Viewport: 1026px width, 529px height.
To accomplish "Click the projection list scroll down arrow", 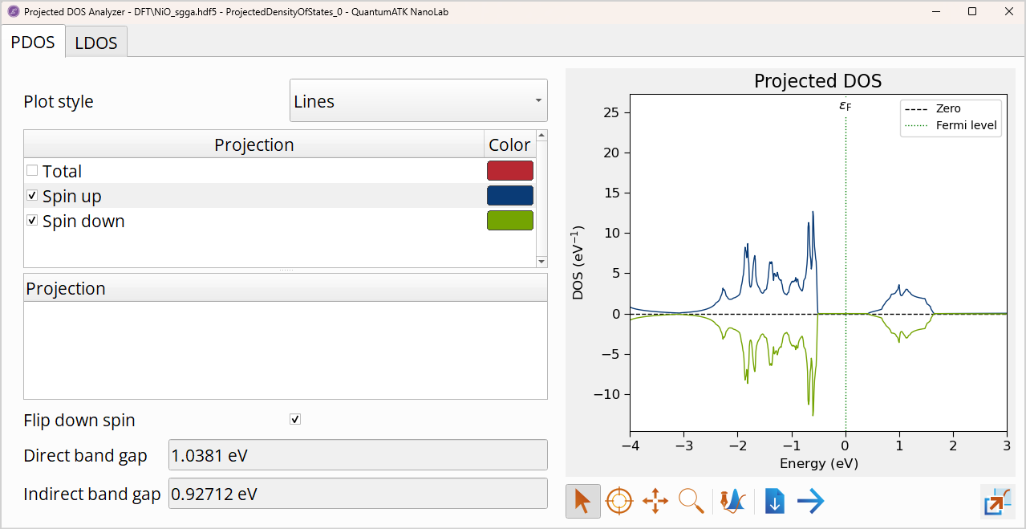I will [x=541, y=262].
